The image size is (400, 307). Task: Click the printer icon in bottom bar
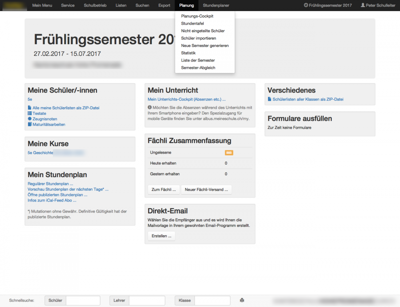242,300
